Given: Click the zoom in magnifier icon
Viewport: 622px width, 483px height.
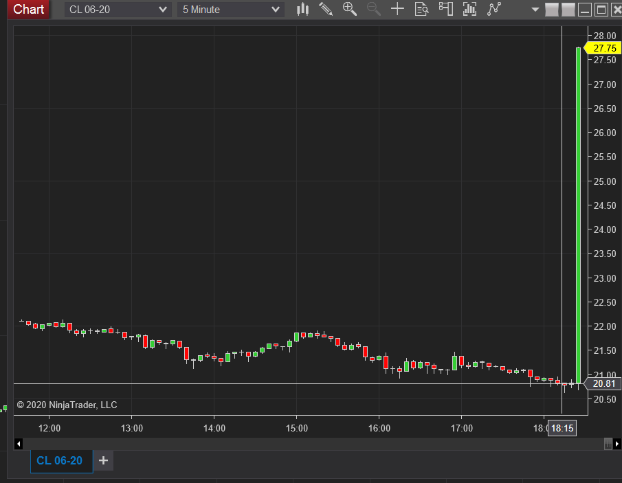Looking at the screenshot, I should (349, 9).
